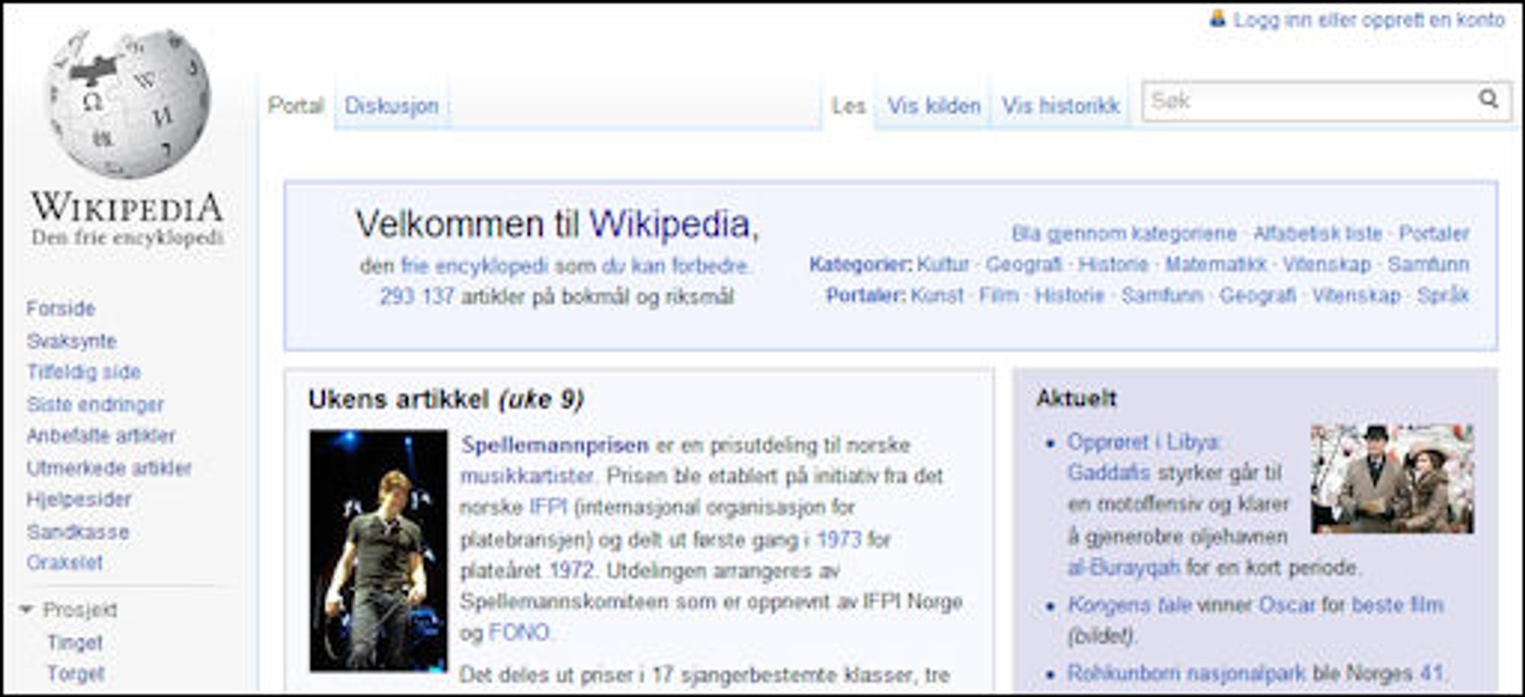Click the Wikipedia globe logo

127,104
